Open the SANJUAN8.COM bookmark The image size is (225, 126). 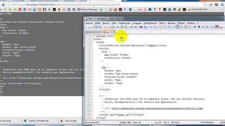point(199,9)
